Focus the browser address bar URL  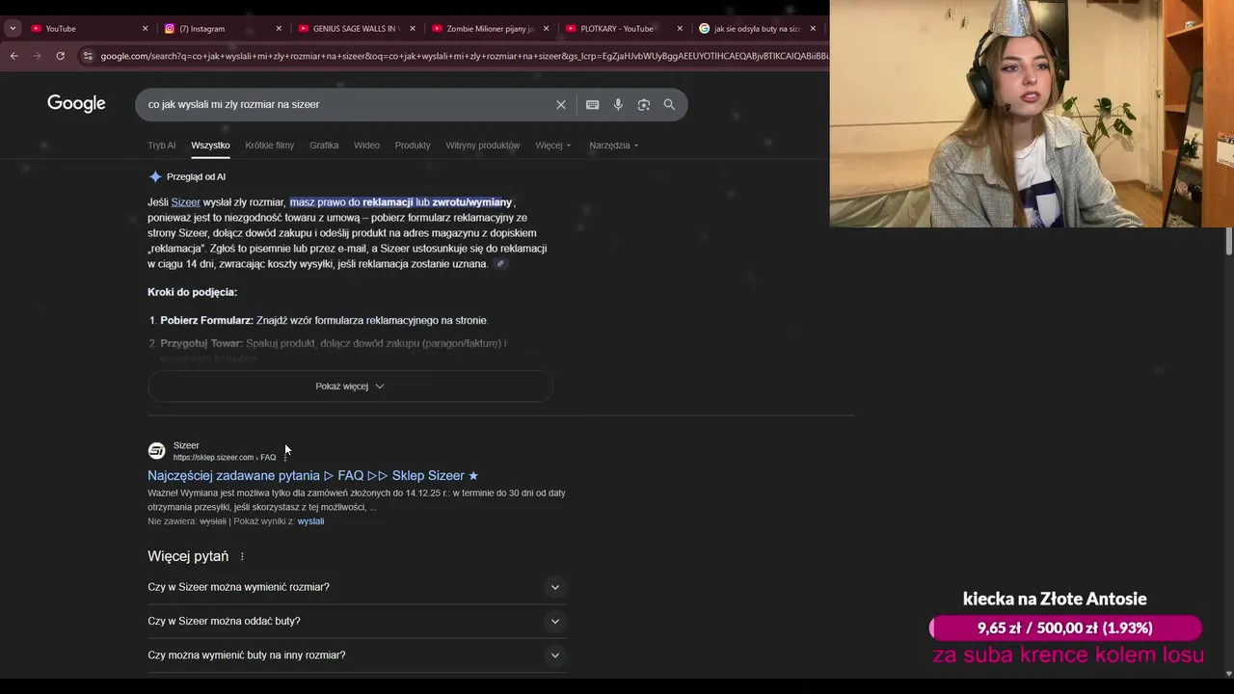point(463,56)
